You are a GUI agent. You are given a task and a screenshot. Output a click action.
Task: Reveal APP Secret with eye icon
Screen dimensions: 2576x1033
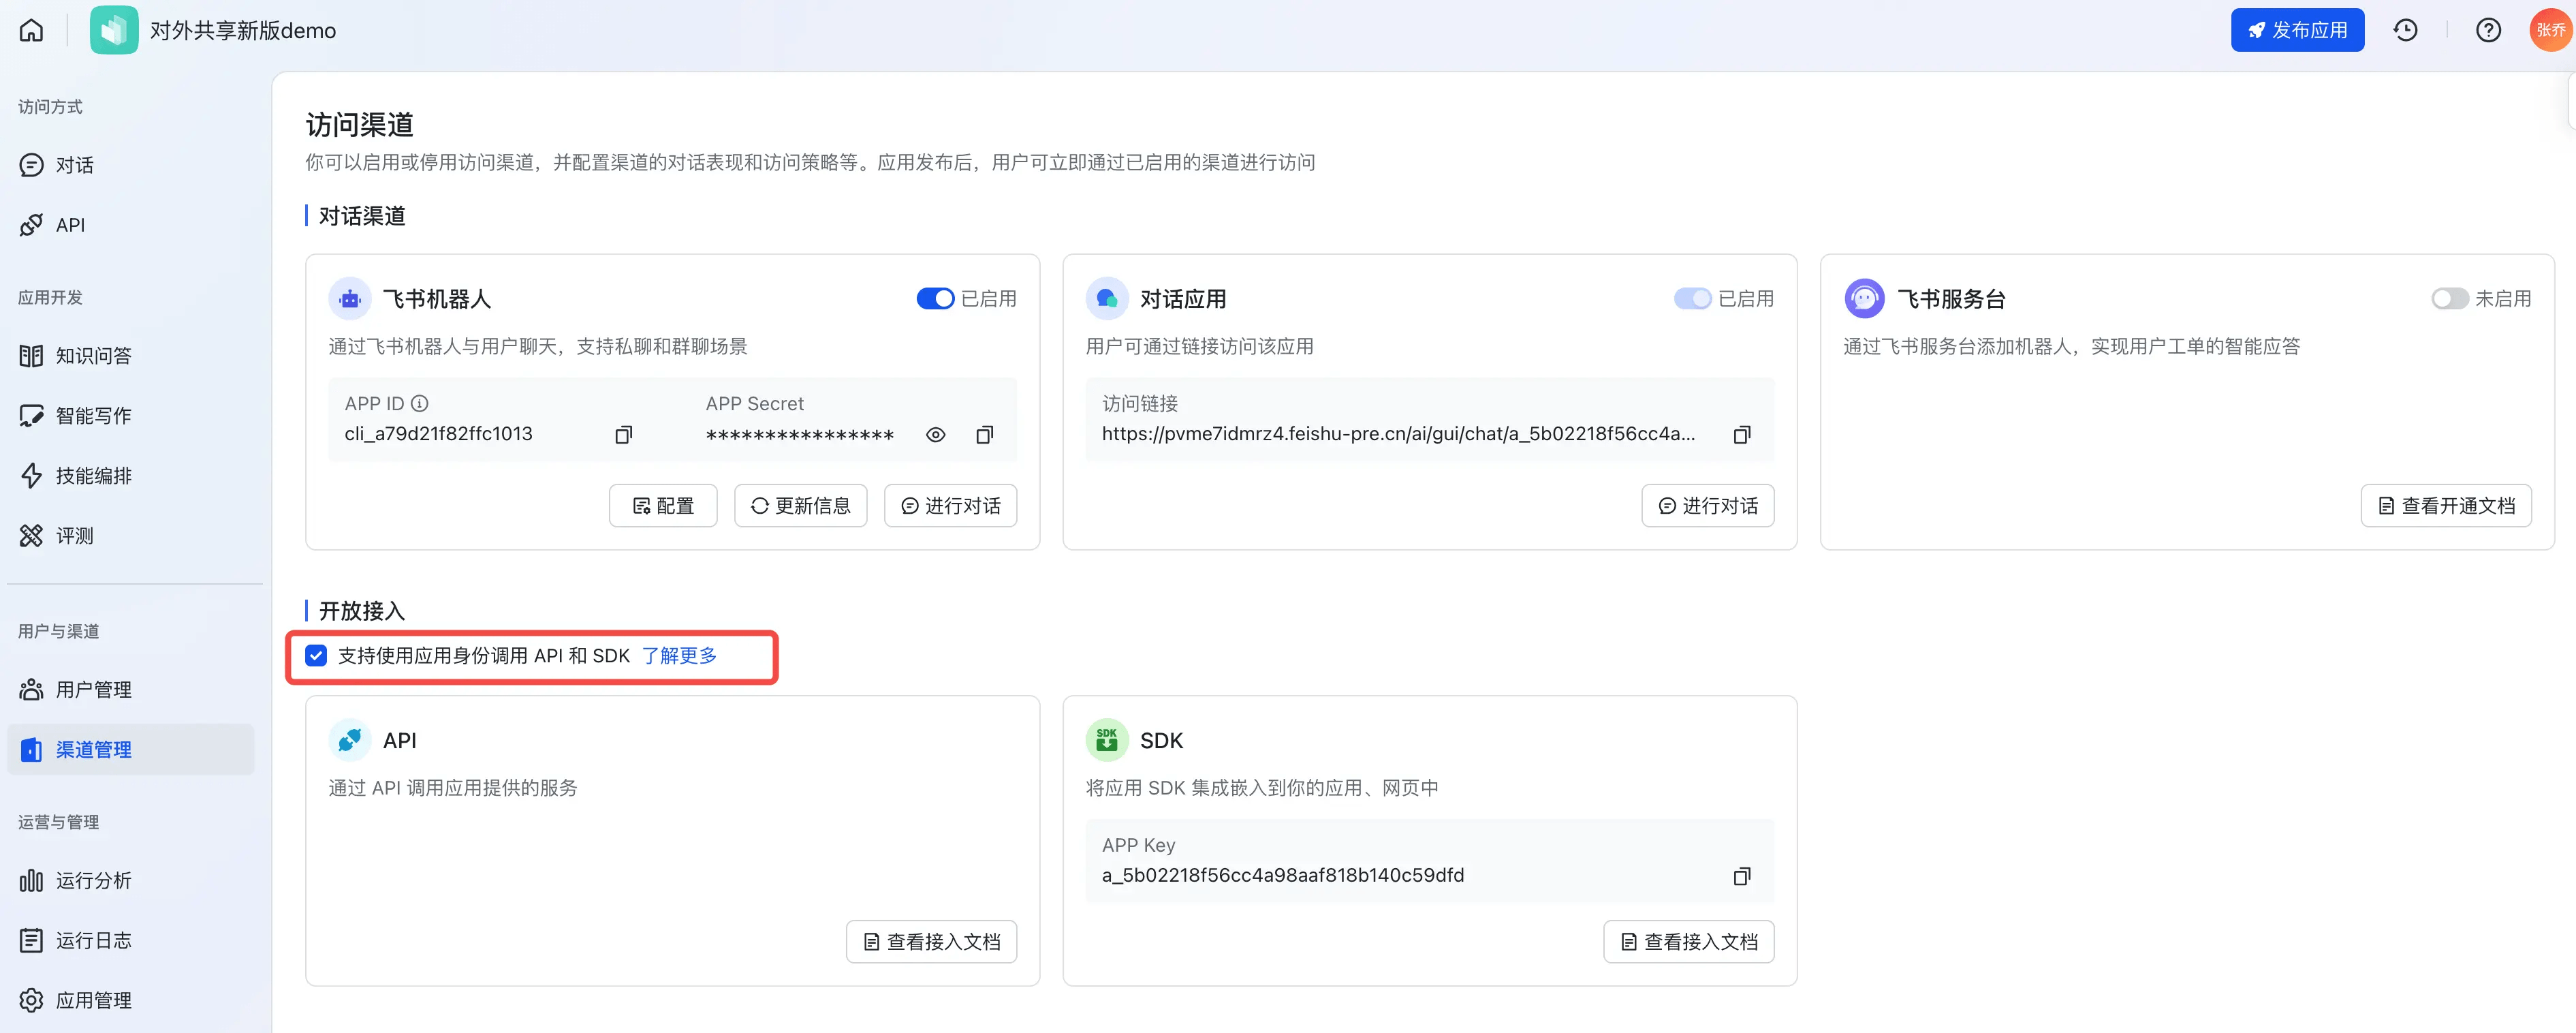click(x=935, y=434)
